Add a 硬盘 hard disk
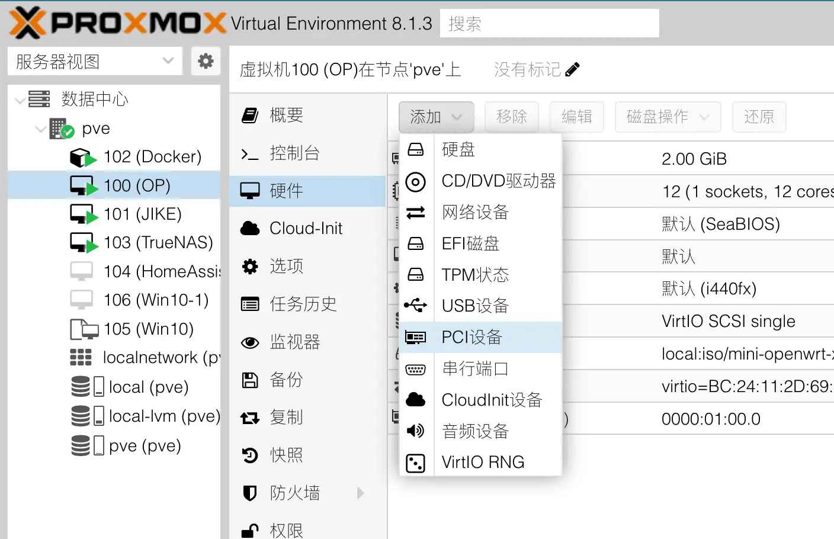Image resolution: width=834 pixels, height=539 pixels. [x=480, y=149]
